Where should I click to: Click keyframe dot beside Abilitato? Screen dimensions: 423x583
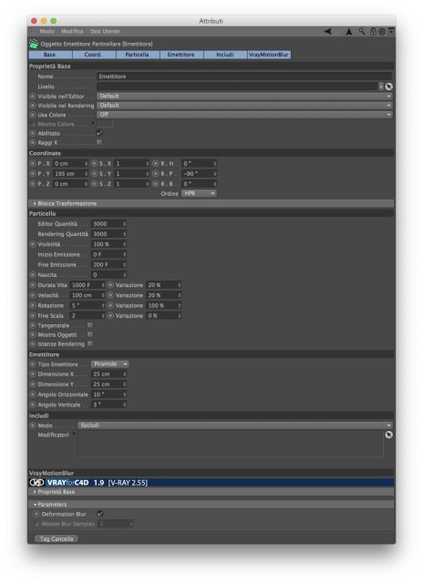(x=33, y=133)
